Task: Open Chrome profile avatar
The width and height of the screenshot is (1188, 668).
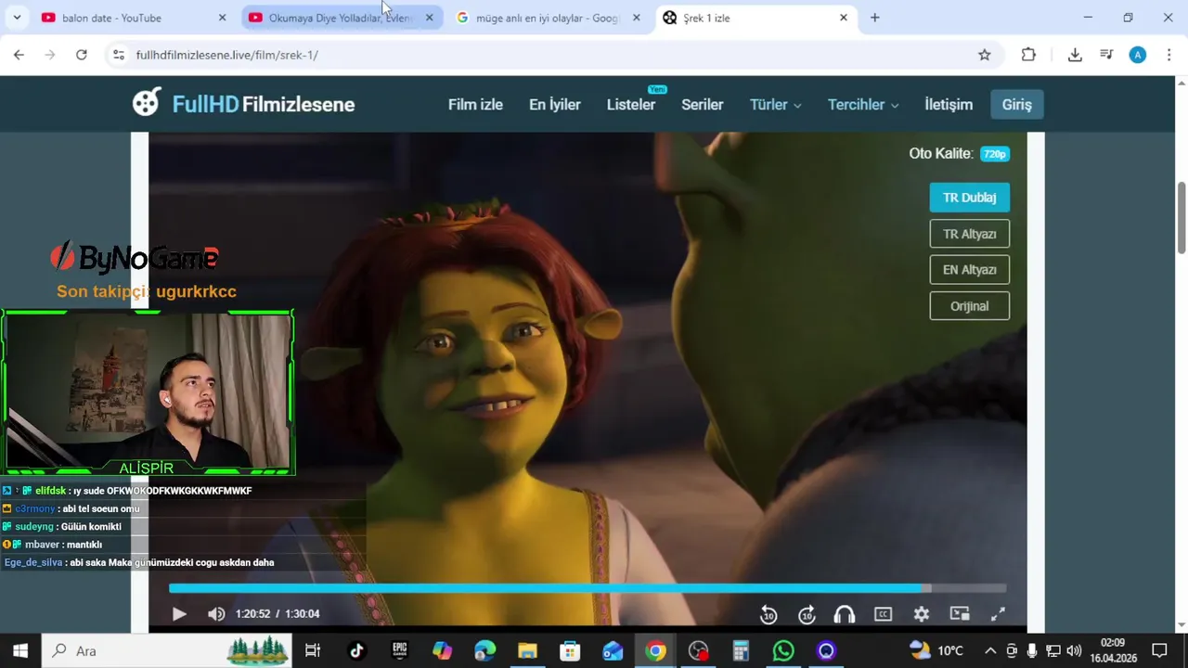Action: [1138, 55]
